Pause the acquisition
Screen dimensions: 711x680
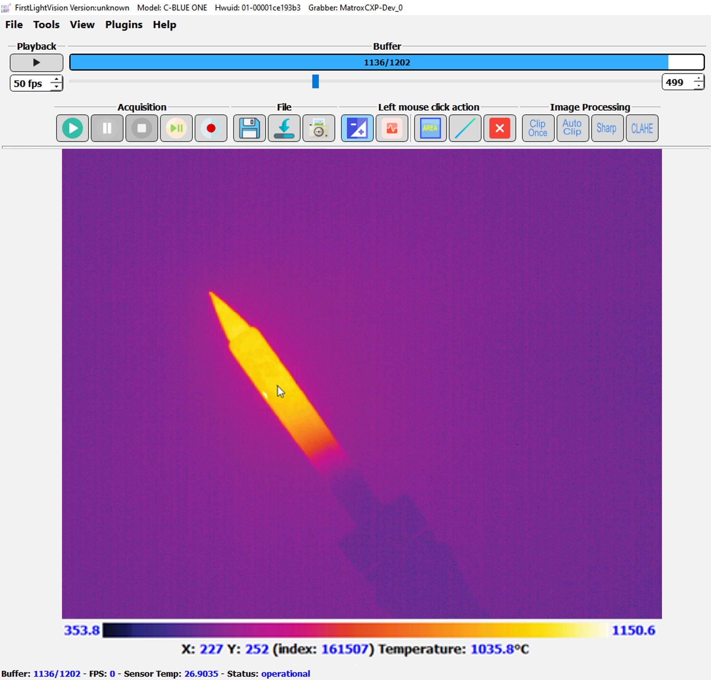click(x=107, y=128)
